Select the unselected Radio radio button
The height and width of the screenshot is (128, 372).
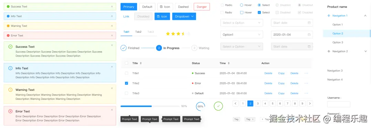pos(222,5)
